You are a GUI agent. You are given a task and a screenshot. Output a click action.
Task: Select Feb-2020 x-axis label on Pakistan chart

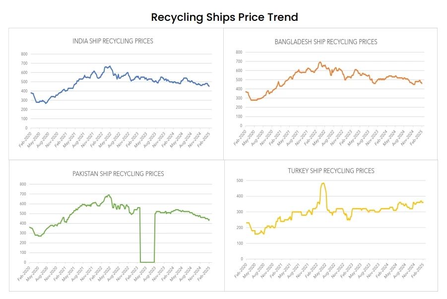coord(24,274)
